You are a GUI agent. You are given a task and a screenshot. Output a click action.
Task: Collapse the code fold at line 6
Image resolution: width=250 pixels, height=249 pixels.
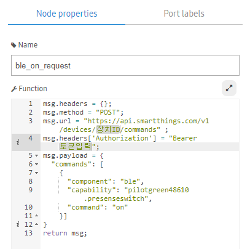point(36,165)
